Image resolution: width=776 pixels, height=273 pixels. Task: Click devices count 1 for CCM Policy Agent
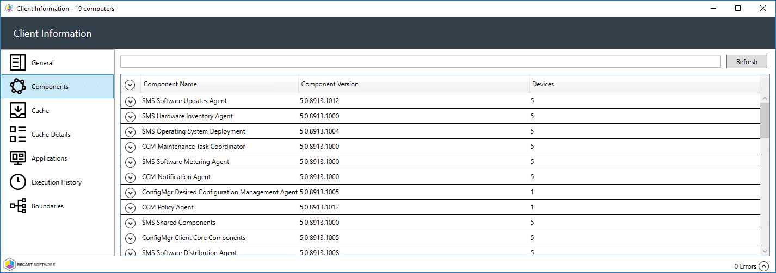[x=532, y=207]
